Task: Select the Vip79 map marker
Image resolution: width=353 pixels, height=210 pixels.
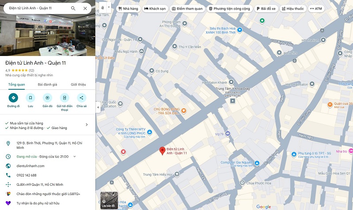Action: pyautogui.click(x=228, y=134)
